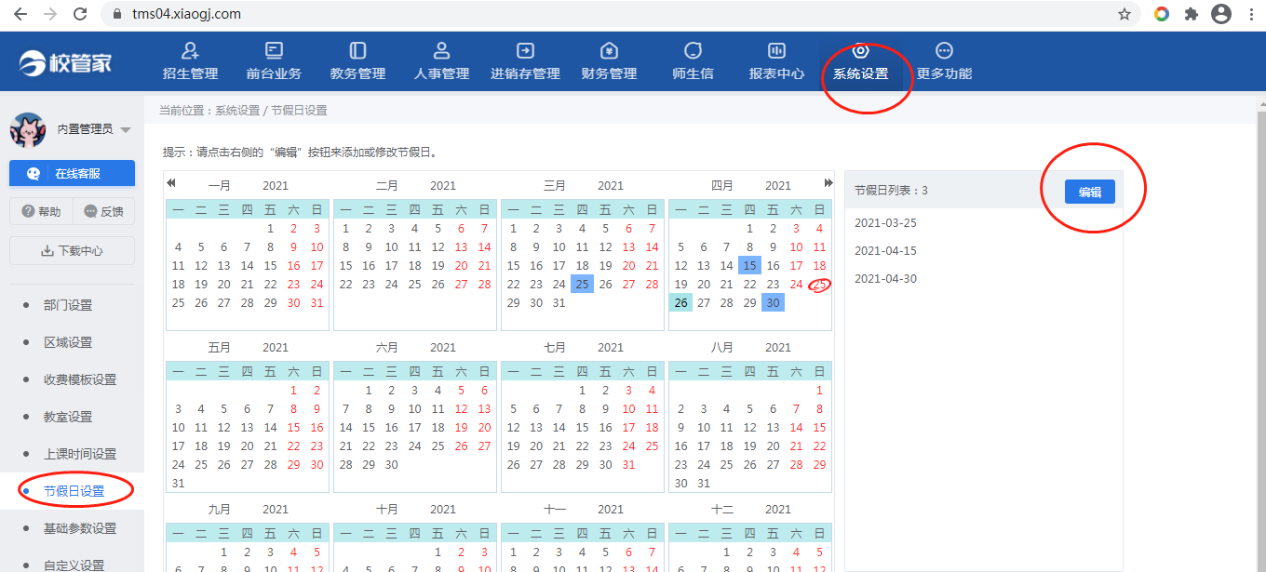Viewport: 1266px width, 572px height.
Task: Open the 进销存管理 module
Action: tap(525, 61)
